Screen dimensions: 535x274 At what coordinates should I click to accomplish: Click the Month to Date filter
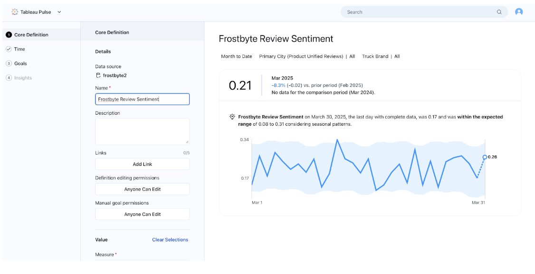236,56
